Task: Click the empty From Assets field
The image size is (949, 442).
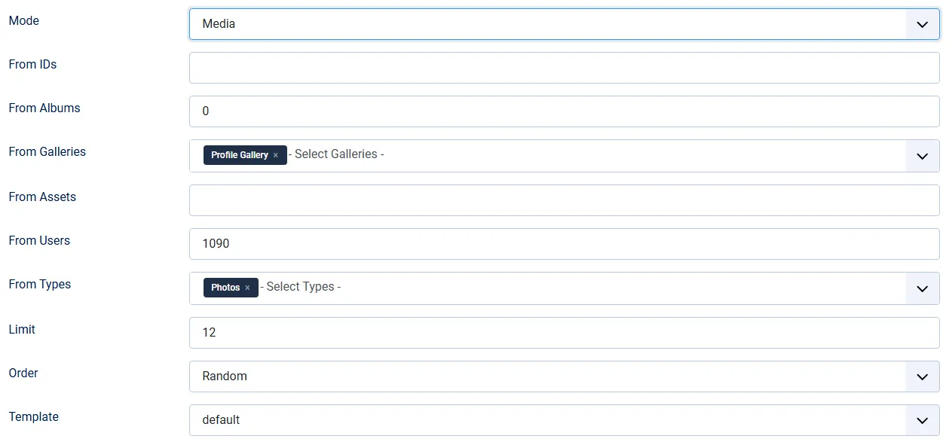Action: [564, 200]
